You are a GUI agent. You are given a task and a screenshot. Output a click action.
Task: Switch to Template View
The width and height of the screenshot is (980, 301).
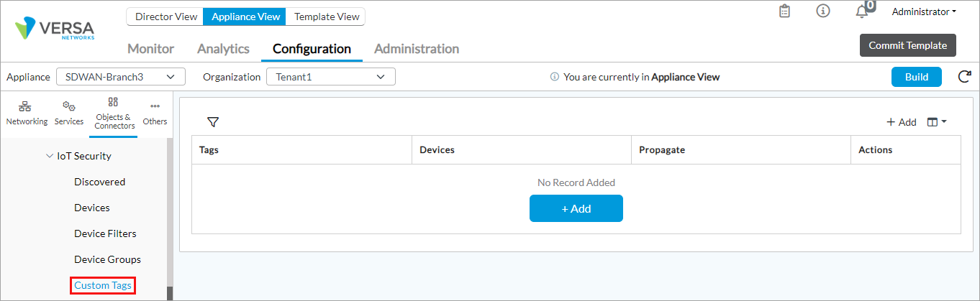point(327,17)
